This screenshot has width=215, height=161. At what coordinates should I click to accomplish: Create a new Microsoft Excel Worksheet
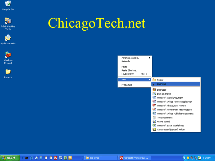tap(176, 126)
